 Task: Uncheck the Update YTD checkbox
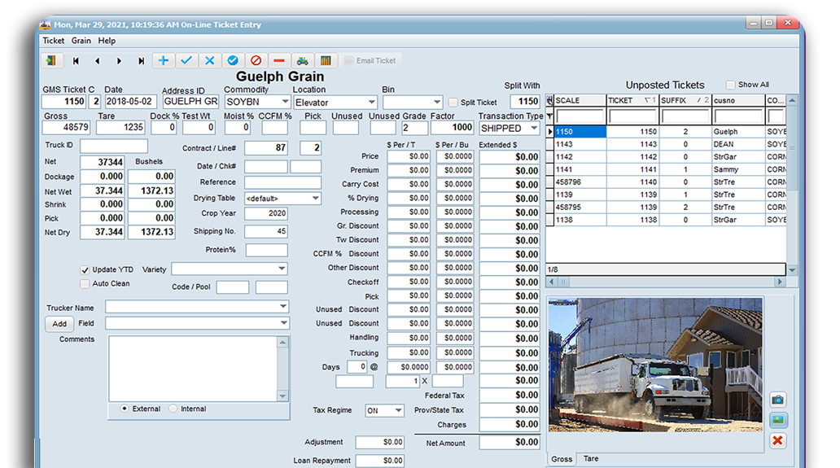(85, 270)
